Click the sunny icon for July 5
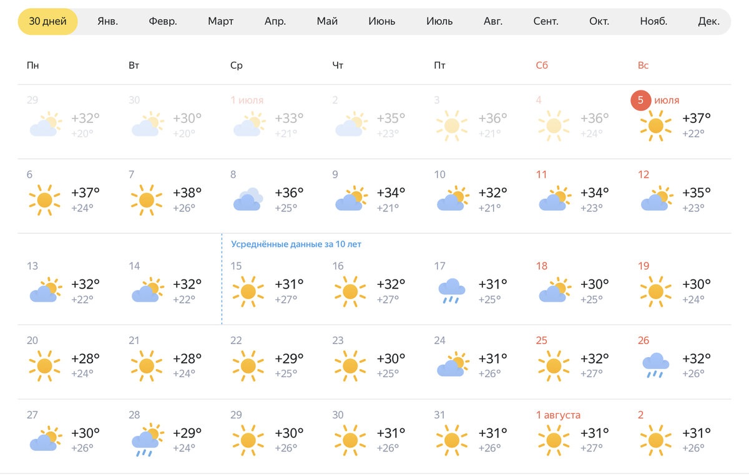Screen dimensions: 749x475 click(x=655, y=125)
